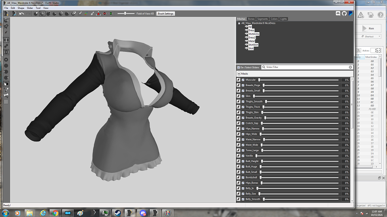Toggle Edit Connected Only option
The width and height of the screenshot is (387, 217).
pos(6,46)
